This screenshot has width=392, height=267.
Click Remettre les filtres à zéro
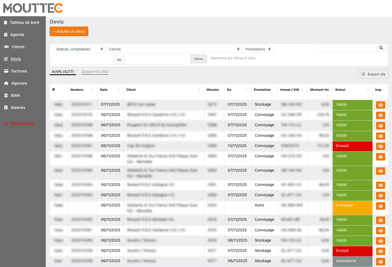pyautogui.click(x=233, y=58)
